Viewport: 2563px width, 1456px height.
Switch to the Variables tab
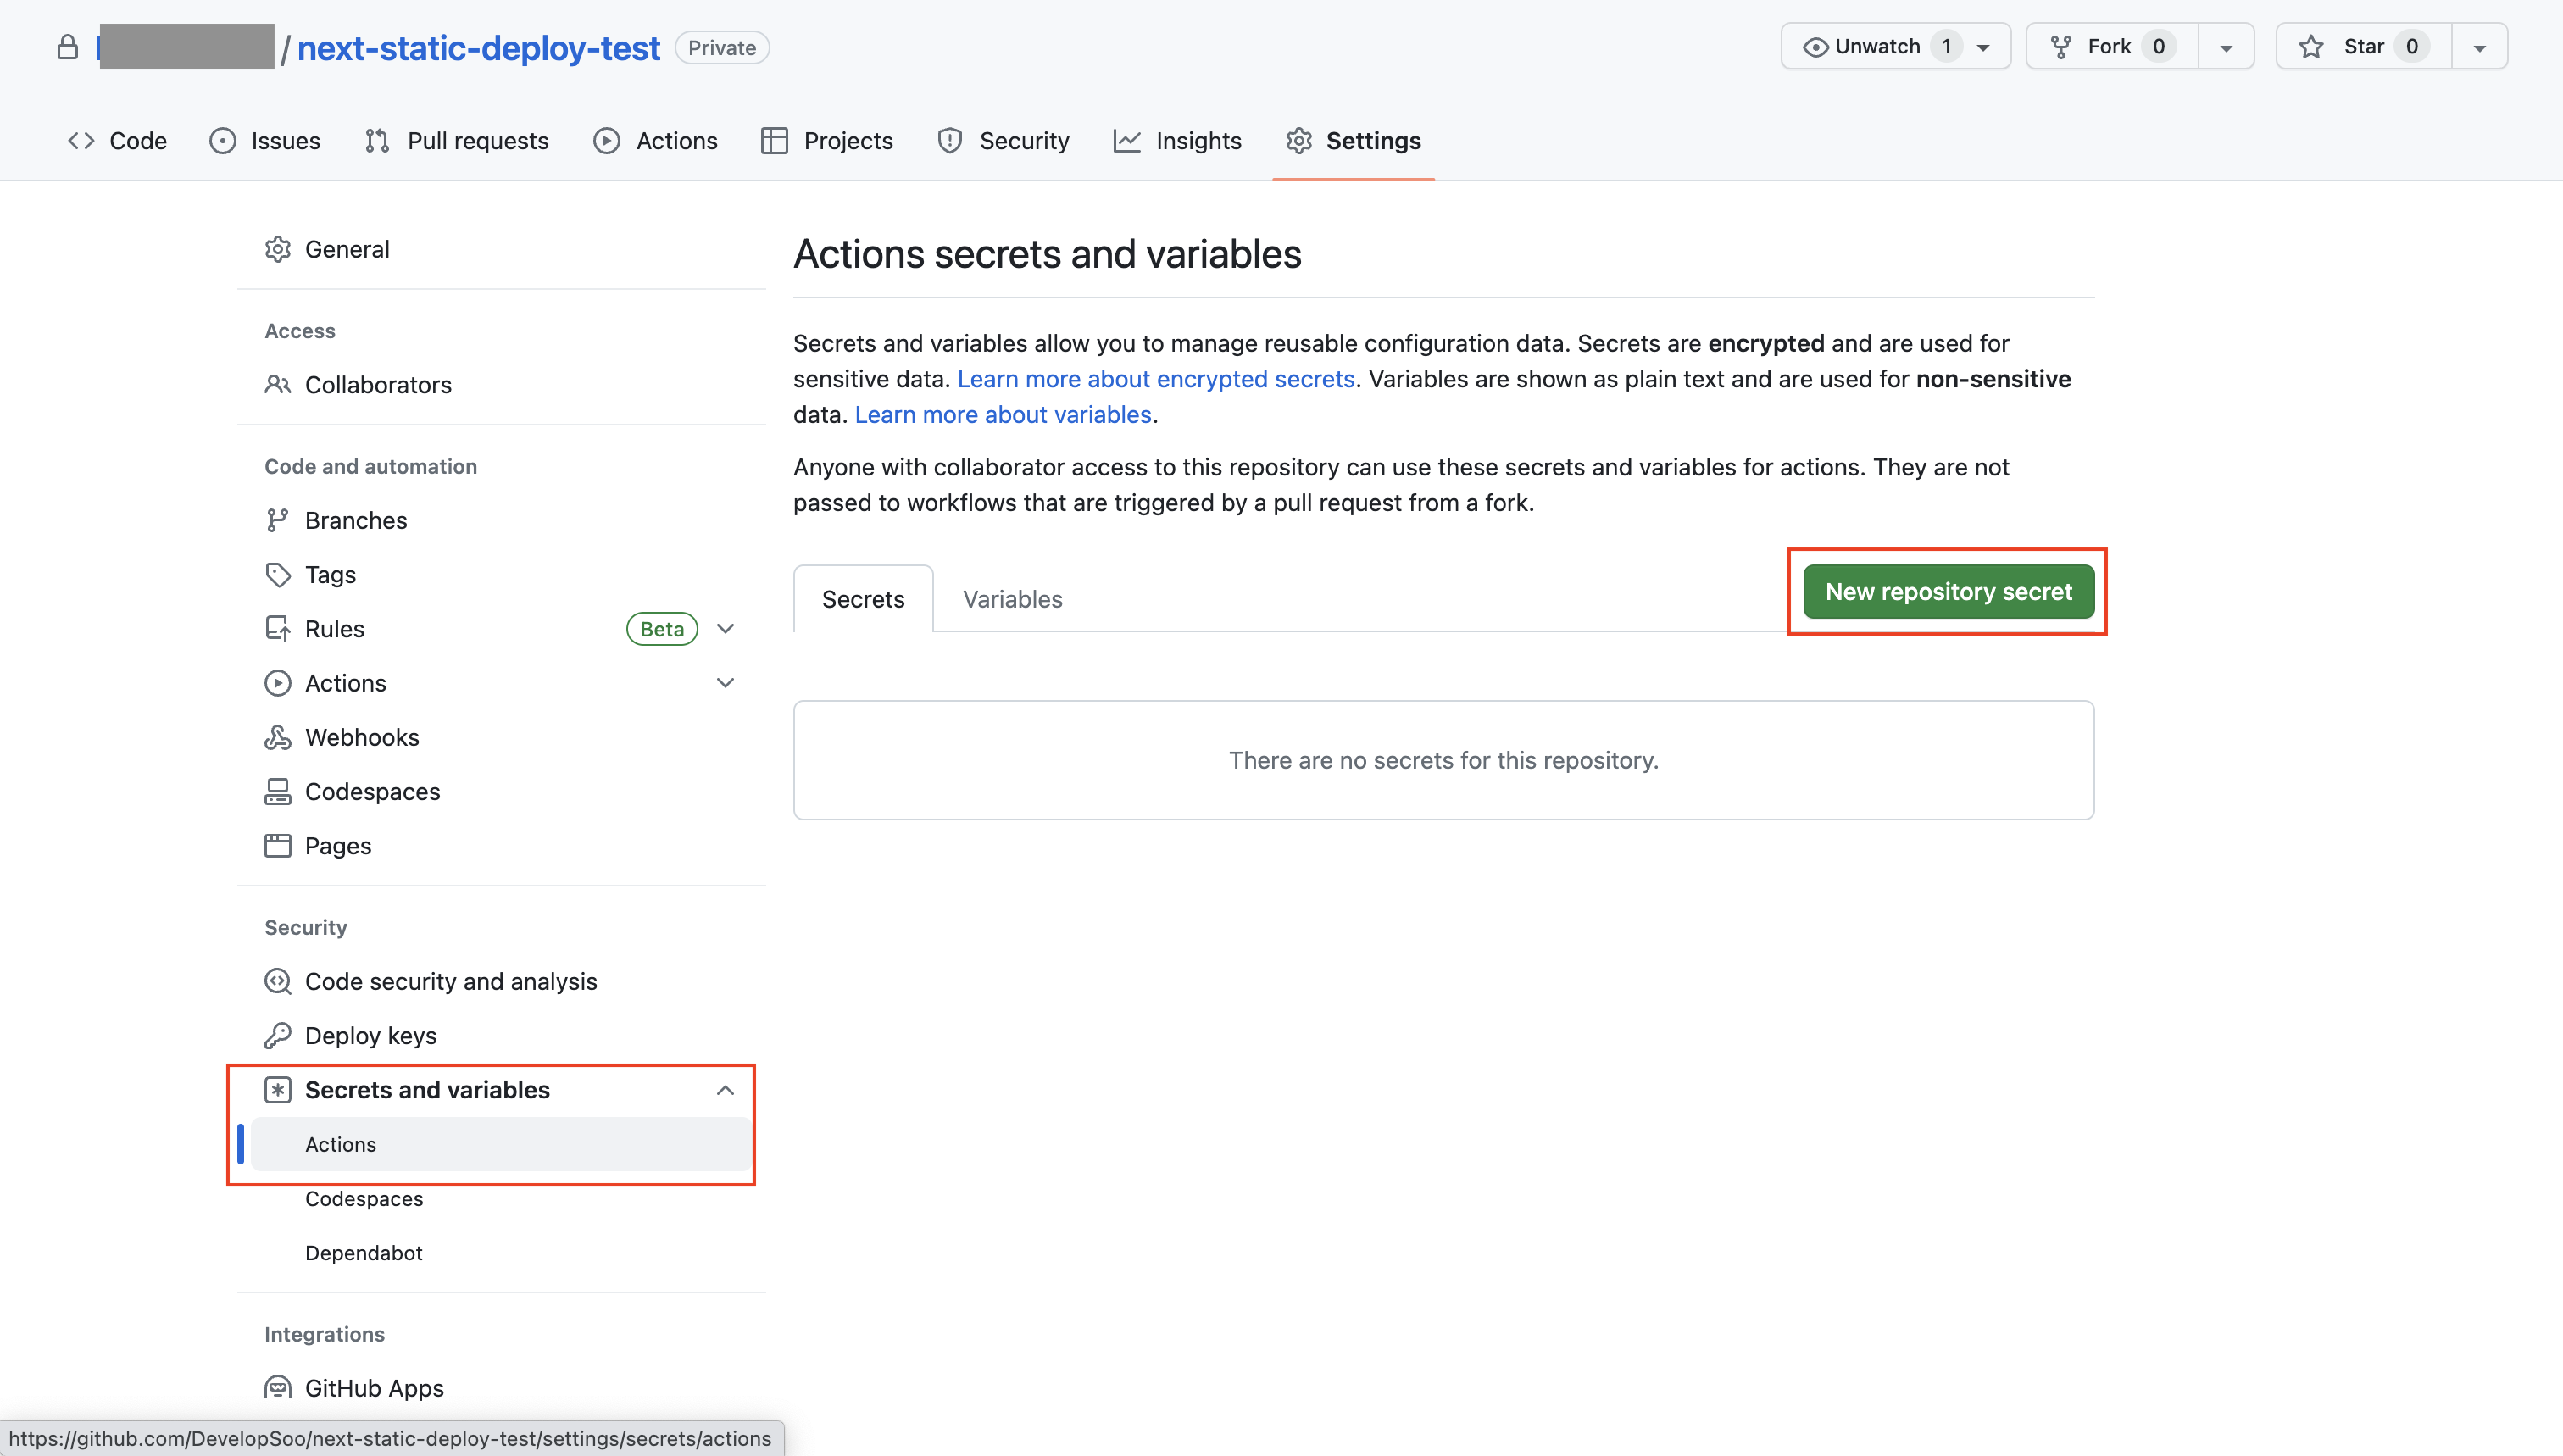(x=1012, y=599)
